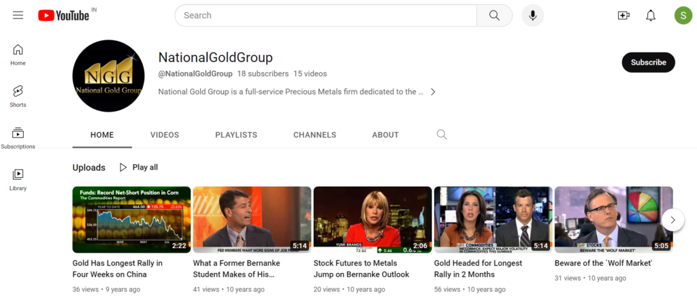697x297 pixels.
Task: Click '56 views • 10 years ago'
Action: (x=470, y=290)
